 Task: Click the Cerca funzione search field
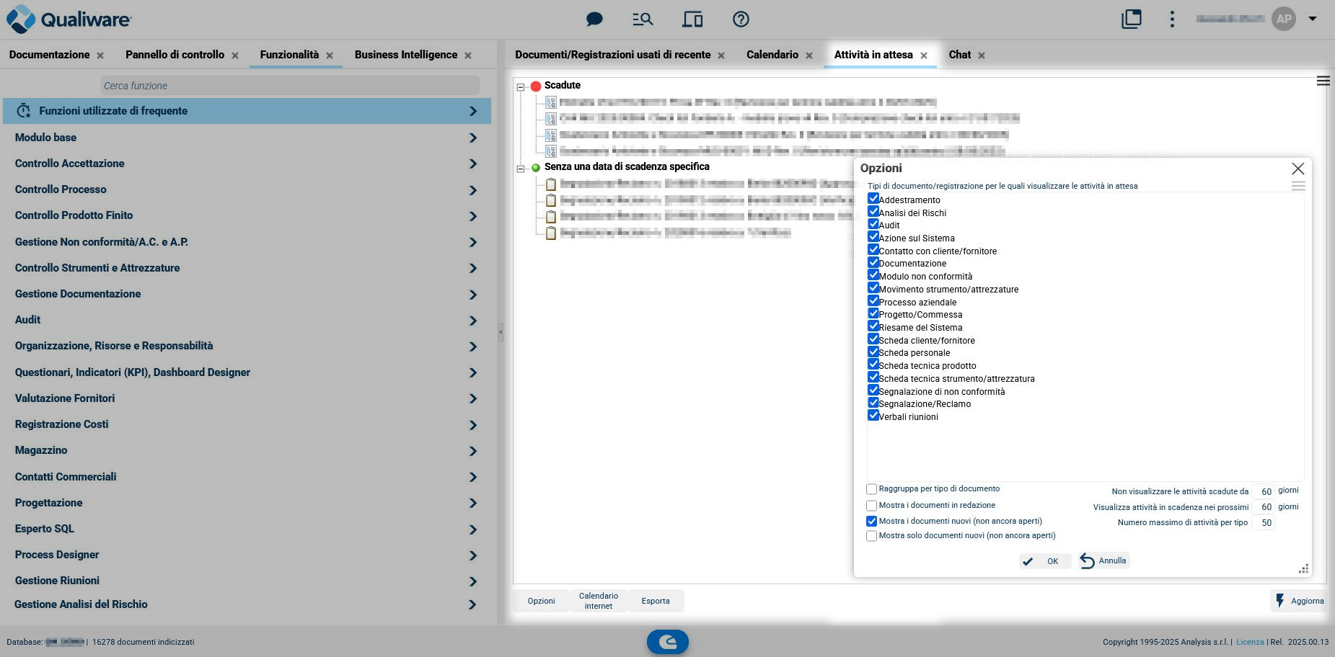[x=290, y=86]
